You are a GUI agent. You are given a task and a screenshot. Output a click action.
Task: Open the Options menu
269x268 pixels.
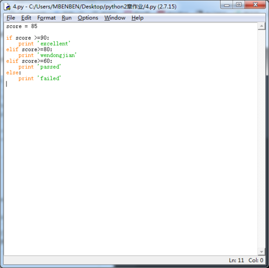[88, 18]
